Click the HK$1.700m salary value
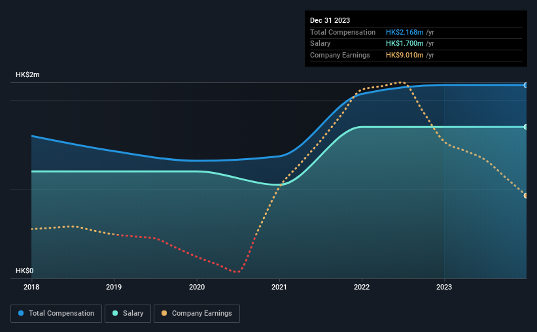Screen dimensions: 537x332 [x=404, y=44]
